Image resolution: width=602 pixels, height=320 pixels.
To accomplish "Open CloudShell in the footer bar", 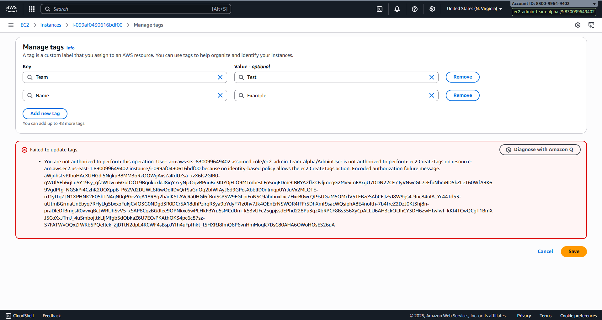I will 20,316.
